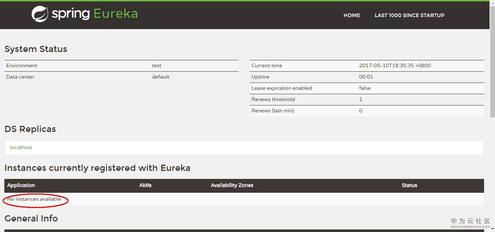495x232 pixels.
Task: Click the Spring leaf logo icon
Action: click(40, 14)
